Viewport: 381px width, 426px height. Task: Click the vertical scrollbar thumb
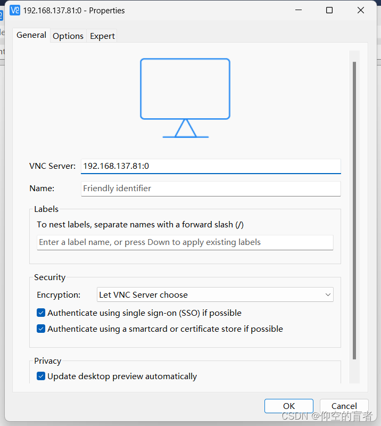click(x=354, y=210)
